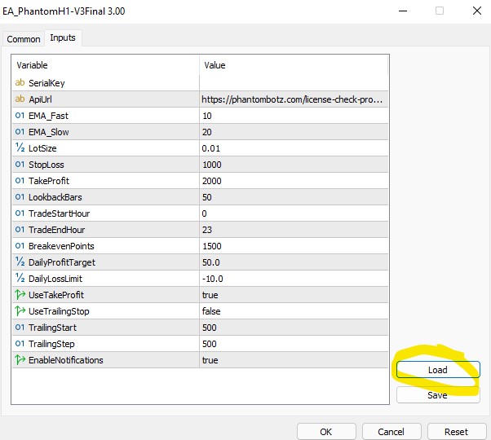Select the BreakevenPoints variable name
Viewport: 491px width, 440px height.
click(x=61, y=246)
